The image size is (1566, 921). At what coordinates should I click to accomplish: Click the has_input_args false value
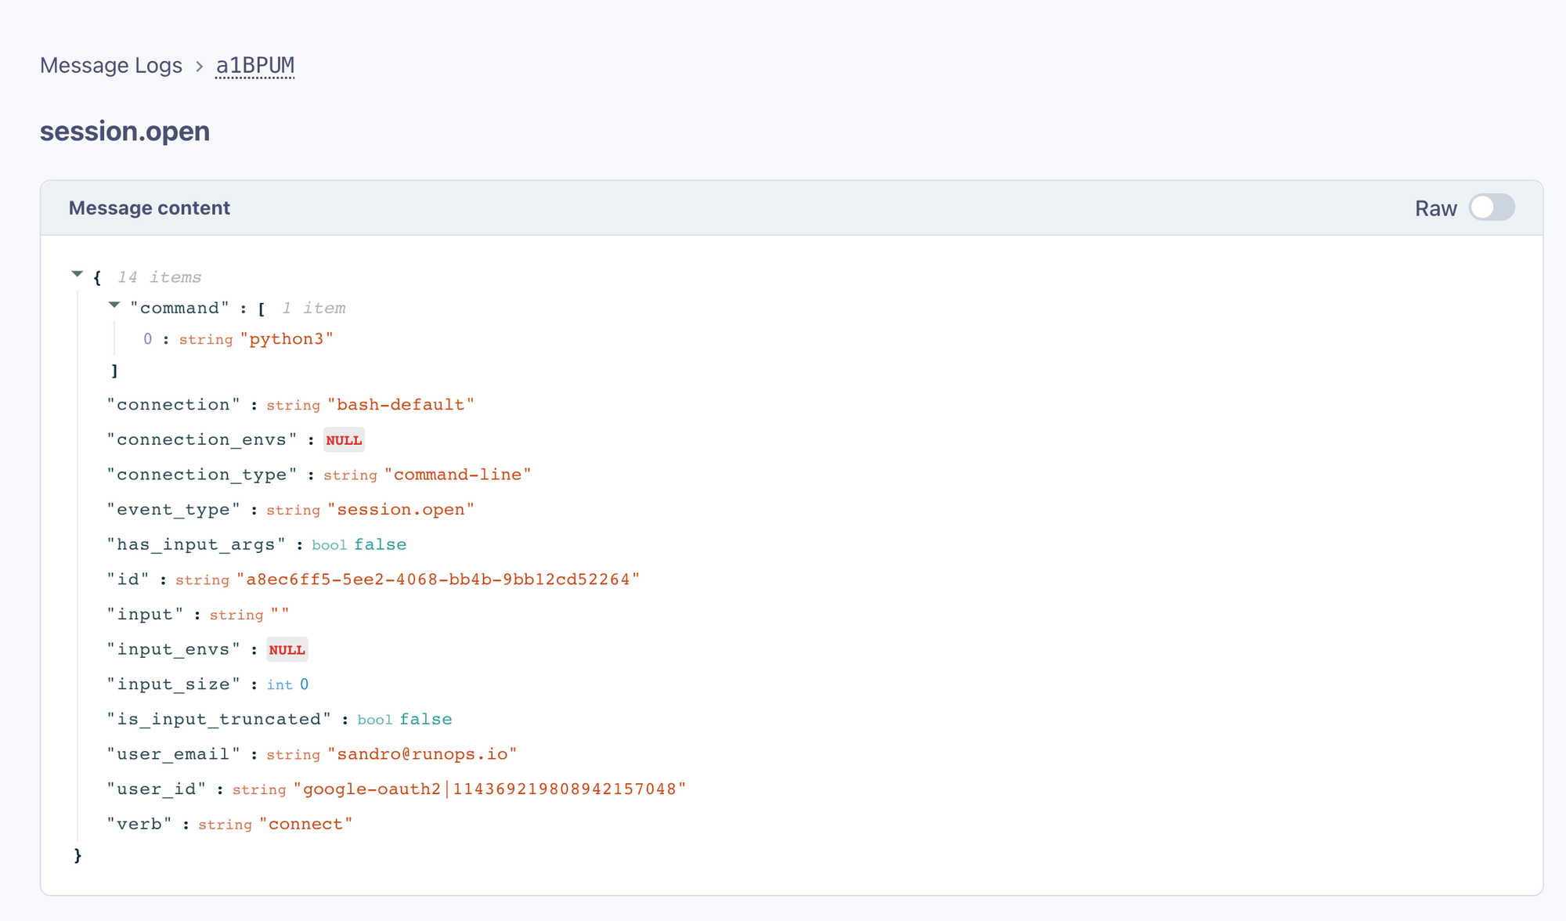380,544
